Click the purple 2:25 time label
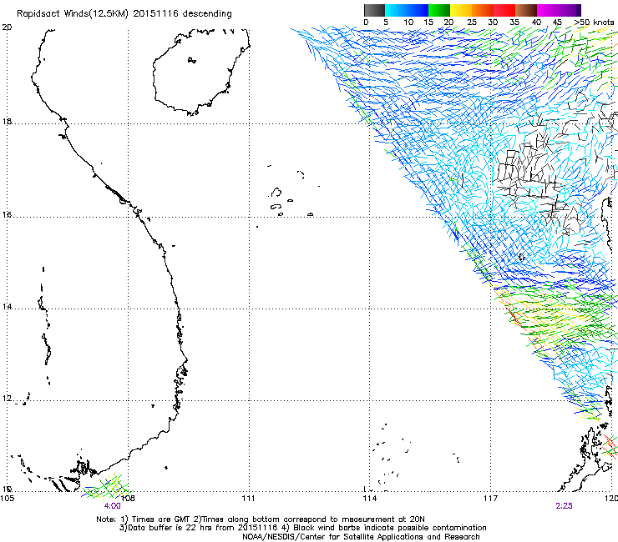 click(564, 506)
